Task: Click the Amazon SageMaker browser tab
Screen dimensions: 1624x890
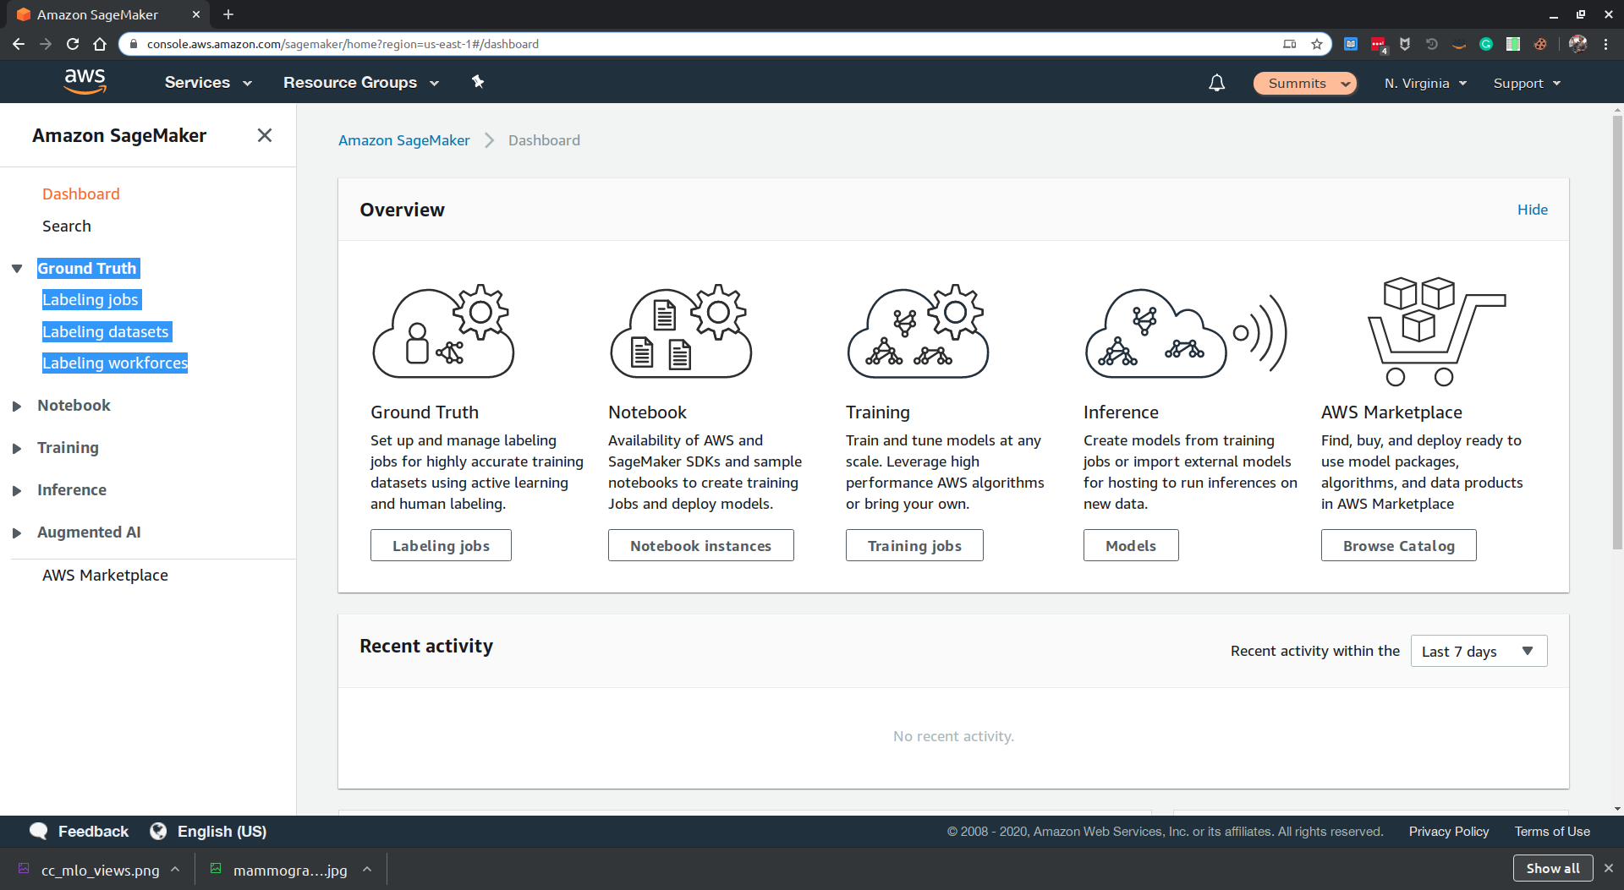Action: tap(108, 14)
